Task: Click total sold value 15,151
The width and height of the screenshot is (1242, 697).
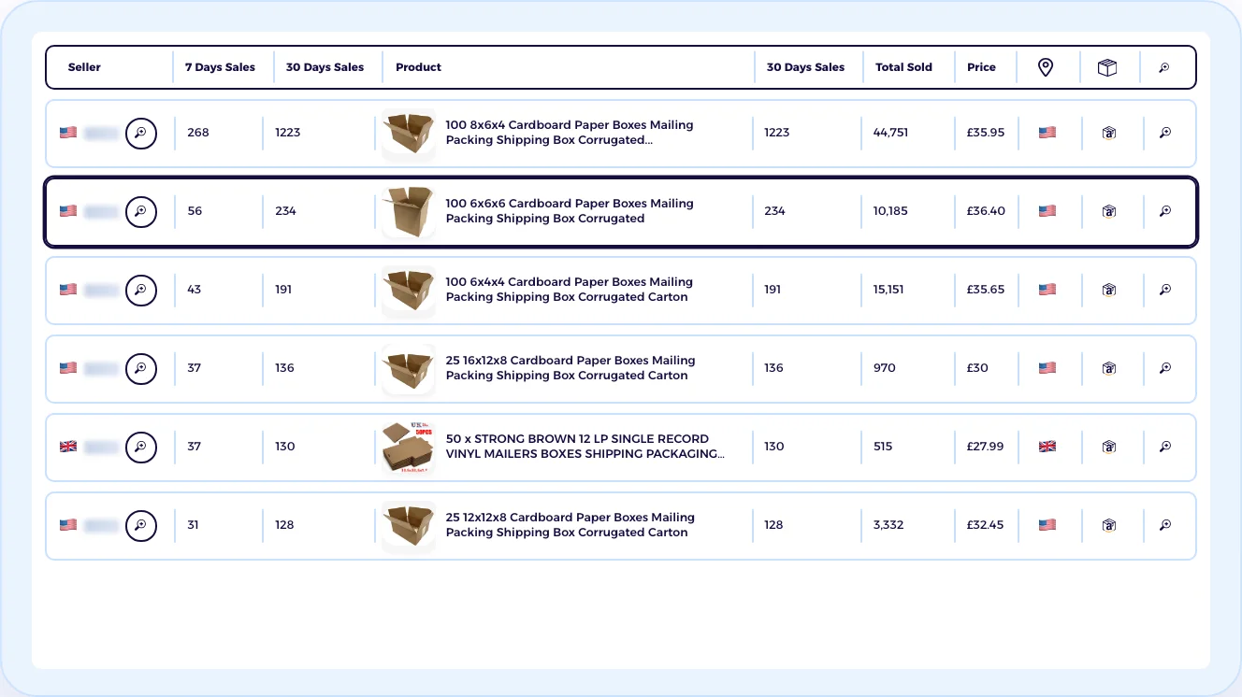Action: point(888,290)
